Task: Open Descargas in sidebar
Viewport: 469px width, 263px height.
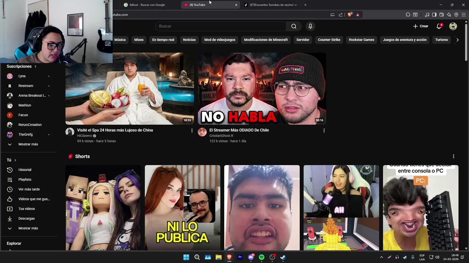Action: pos(29,218)
